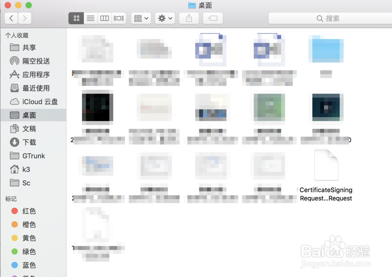Select 桌面 in the sidebar
This screenshot has height=277, width=392.
[33, 115]
